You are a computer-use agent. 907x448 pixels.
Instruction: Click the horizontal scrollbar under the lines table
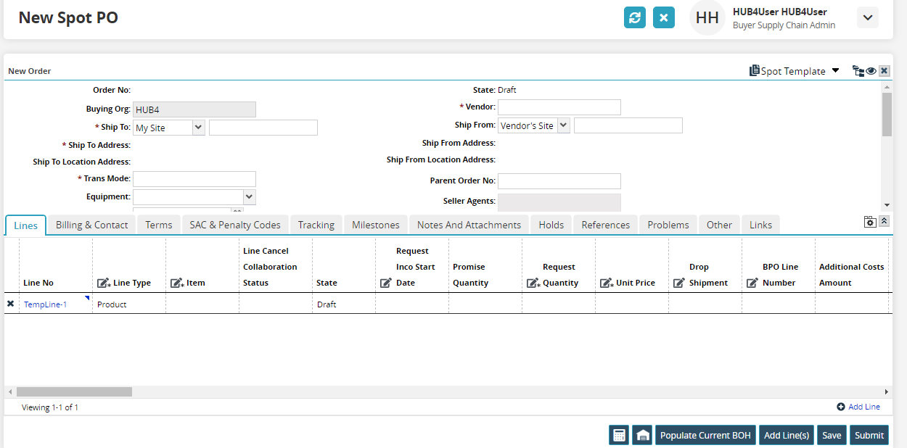(74, 391)
